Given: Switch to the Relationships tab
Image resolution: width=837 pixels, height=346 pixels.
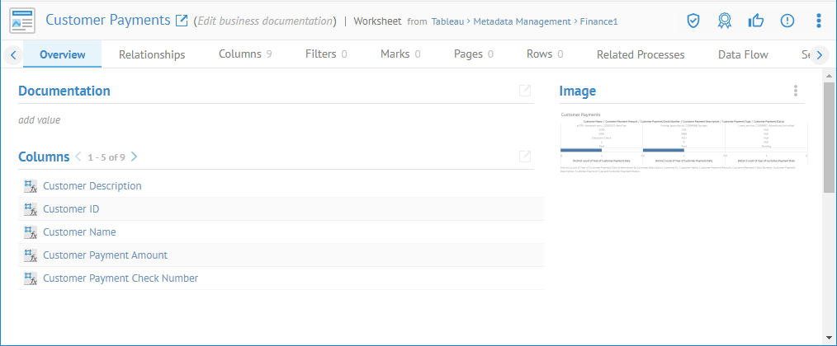Looking at the screenshot, I should 152,54.
